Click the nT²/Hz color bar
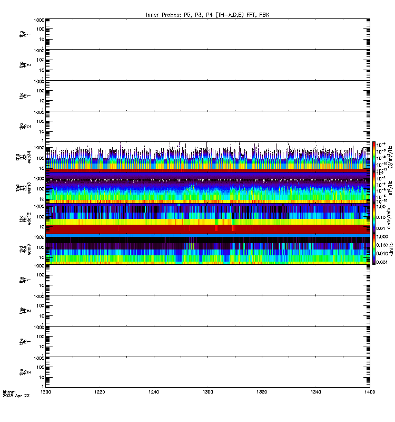Viewport: 395px width, 422px height. [374, 188]
